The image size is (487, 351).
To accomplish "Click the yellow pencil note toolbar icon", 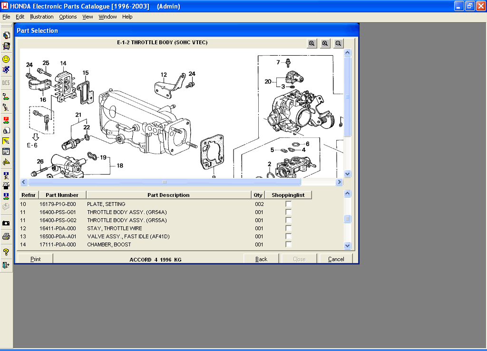I will pyautogui.click(x=6, y=141).
